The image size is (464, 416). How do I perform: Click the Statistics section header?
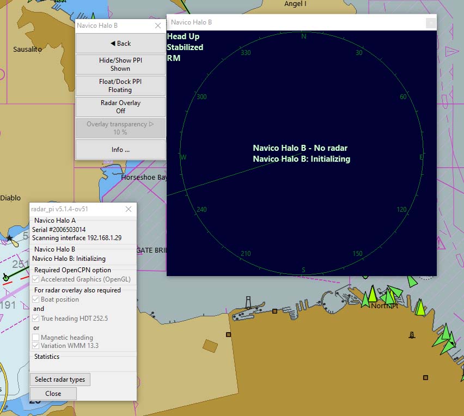(x=46, y=357)
